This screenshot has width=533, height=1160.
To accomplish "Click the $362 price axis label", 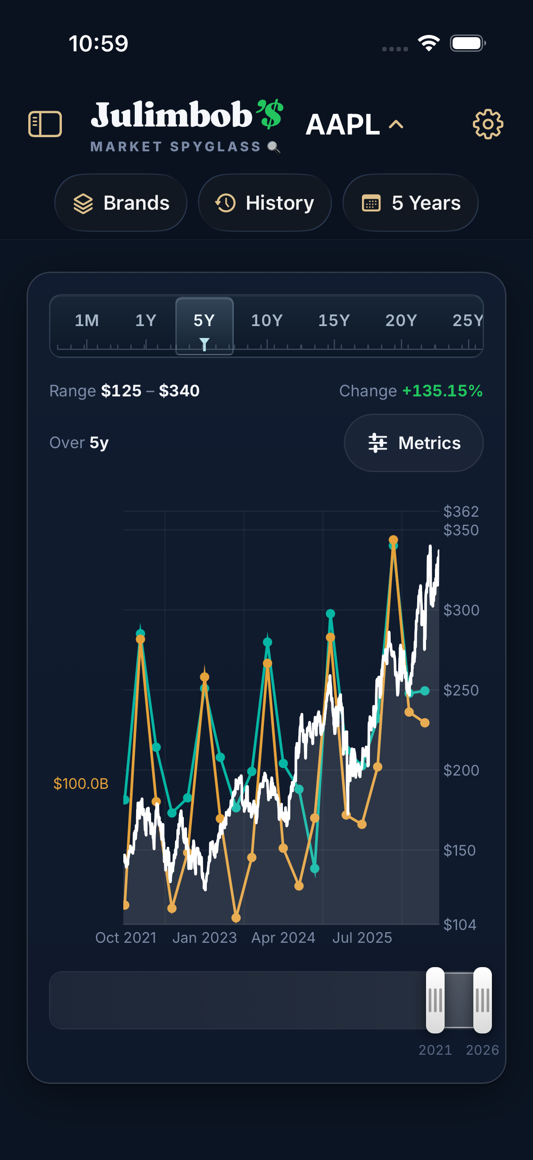I will tap(461, 511).
